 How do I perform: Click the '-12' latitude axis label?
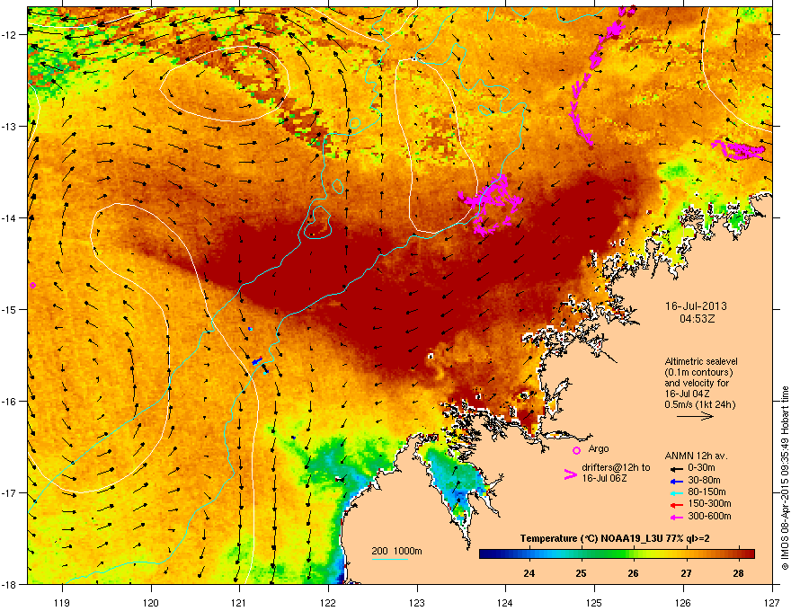9,34
